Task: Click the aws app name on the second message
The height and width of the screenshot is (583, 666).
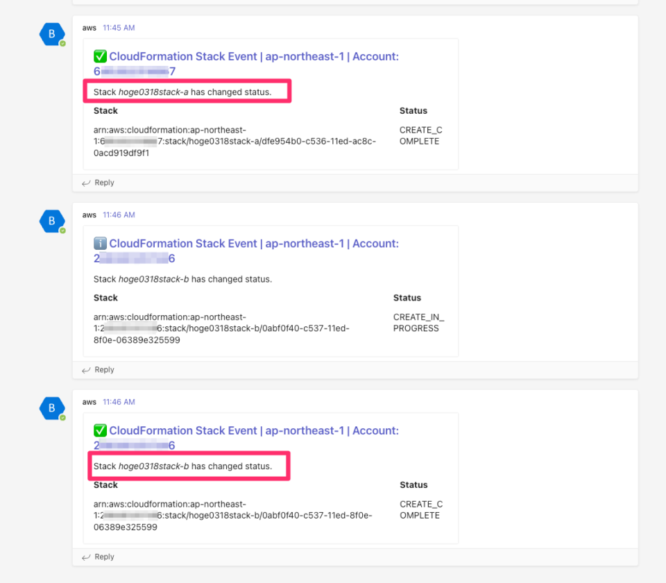Action: [89, 214]
